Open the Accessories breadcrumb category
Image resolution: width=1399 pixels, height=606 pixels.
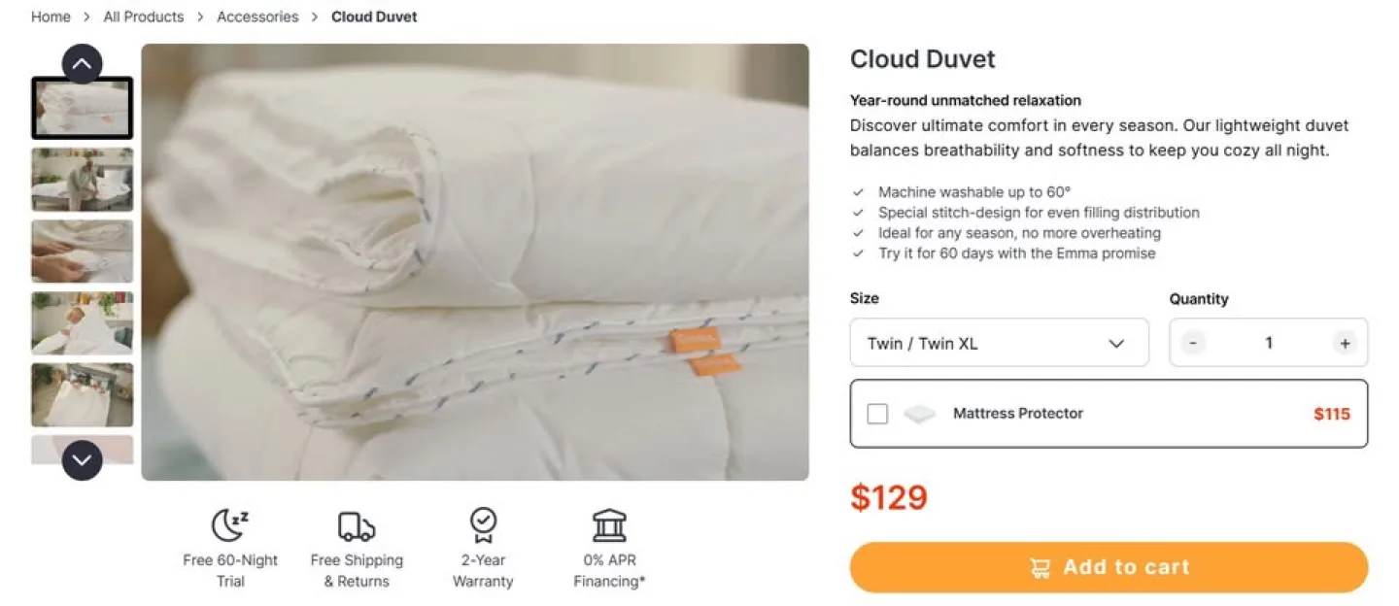tap(257, 17)
